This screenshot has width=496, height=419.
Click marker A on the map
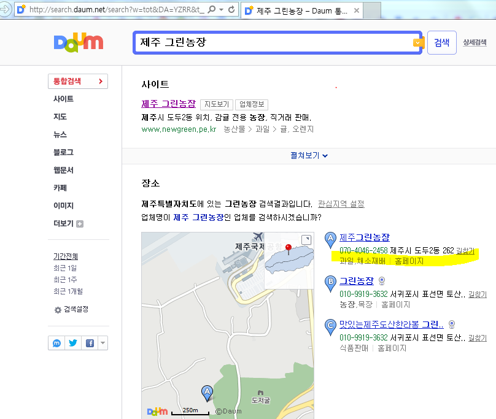click(207, 393)
